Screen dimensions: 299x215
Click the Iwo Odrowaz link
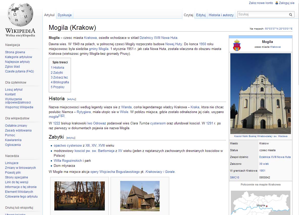(x=96, y=123)
